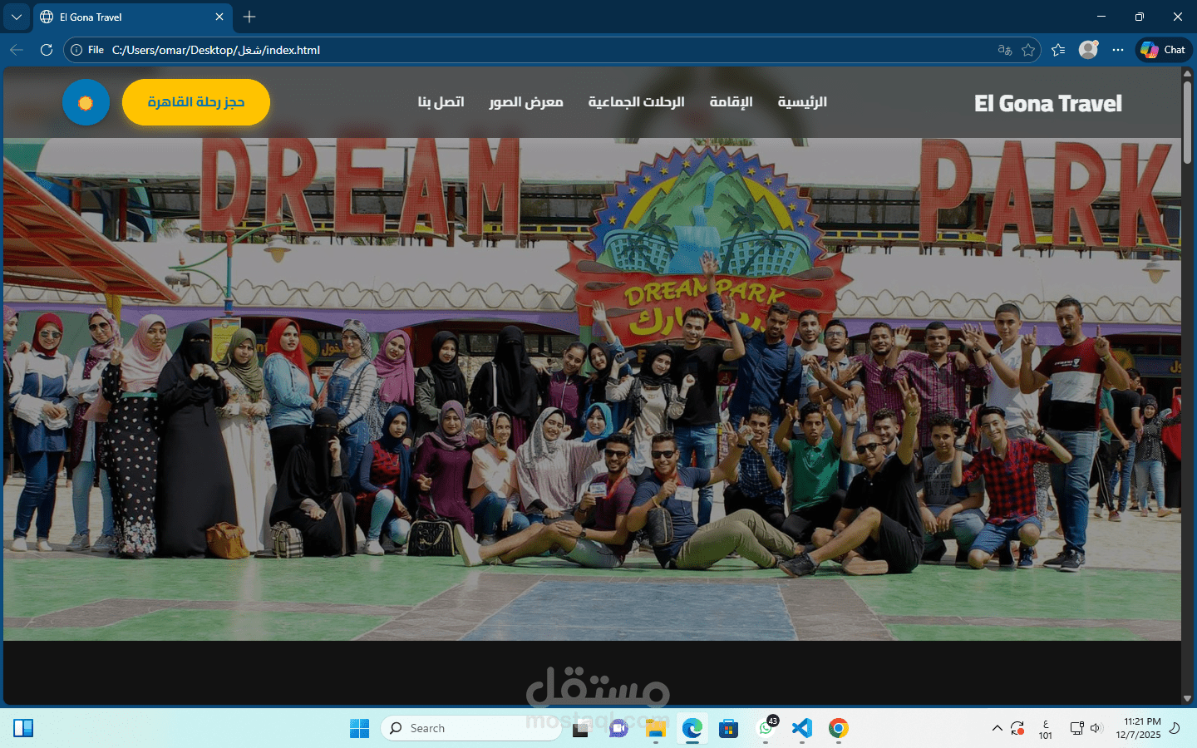Viewport: 1197px width, 748px height.
Task: Open Google Chrome from the taskbar
Action: pos(839,728)
